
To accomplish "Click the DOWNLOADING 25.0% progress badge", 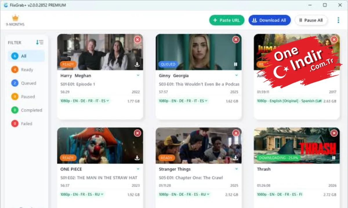I will pos(279,158).
